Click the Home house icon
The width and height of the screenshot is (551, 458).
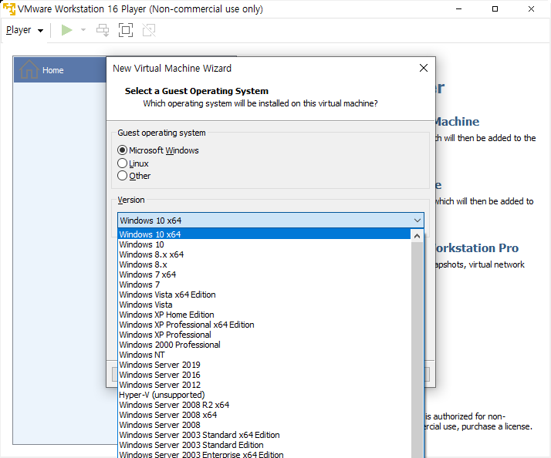click(29, 69)
